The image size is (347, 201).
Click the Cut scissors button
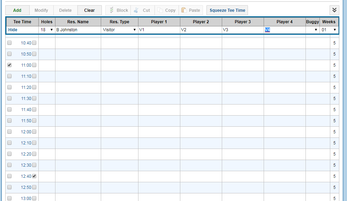pyautogui.click(x=143, y=10)
